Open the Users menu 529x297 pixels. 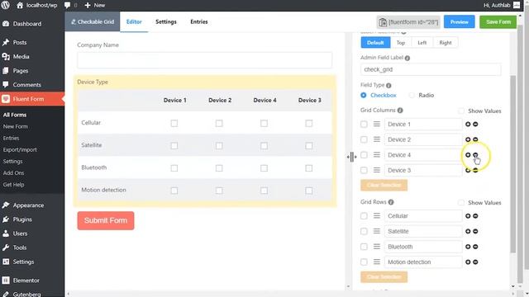[20, 233]
